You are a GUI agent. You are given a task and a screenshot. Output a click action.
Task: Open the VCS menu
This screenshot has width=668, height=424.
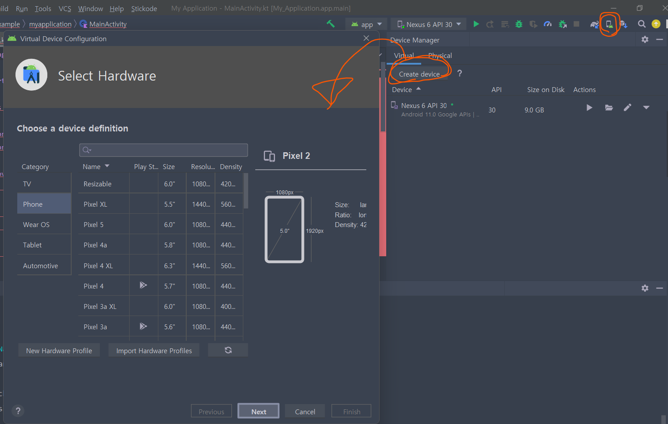(65, 8)
